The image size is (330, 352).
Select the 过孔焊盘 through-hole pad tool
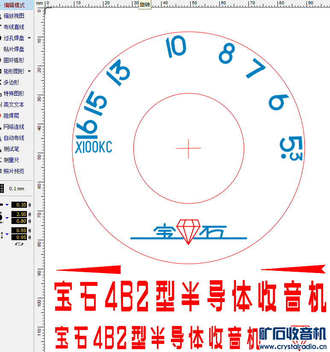click(14, 38)
